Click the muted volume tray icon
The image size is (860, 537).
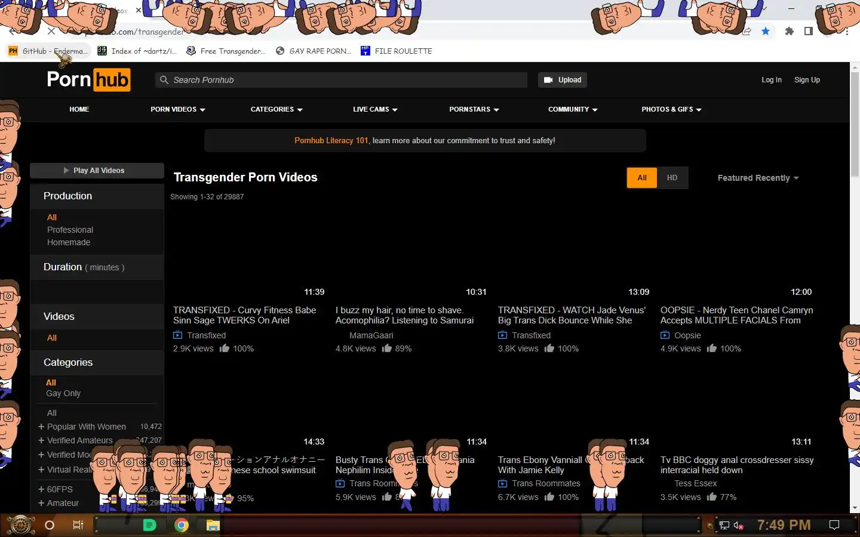(738, 526)
